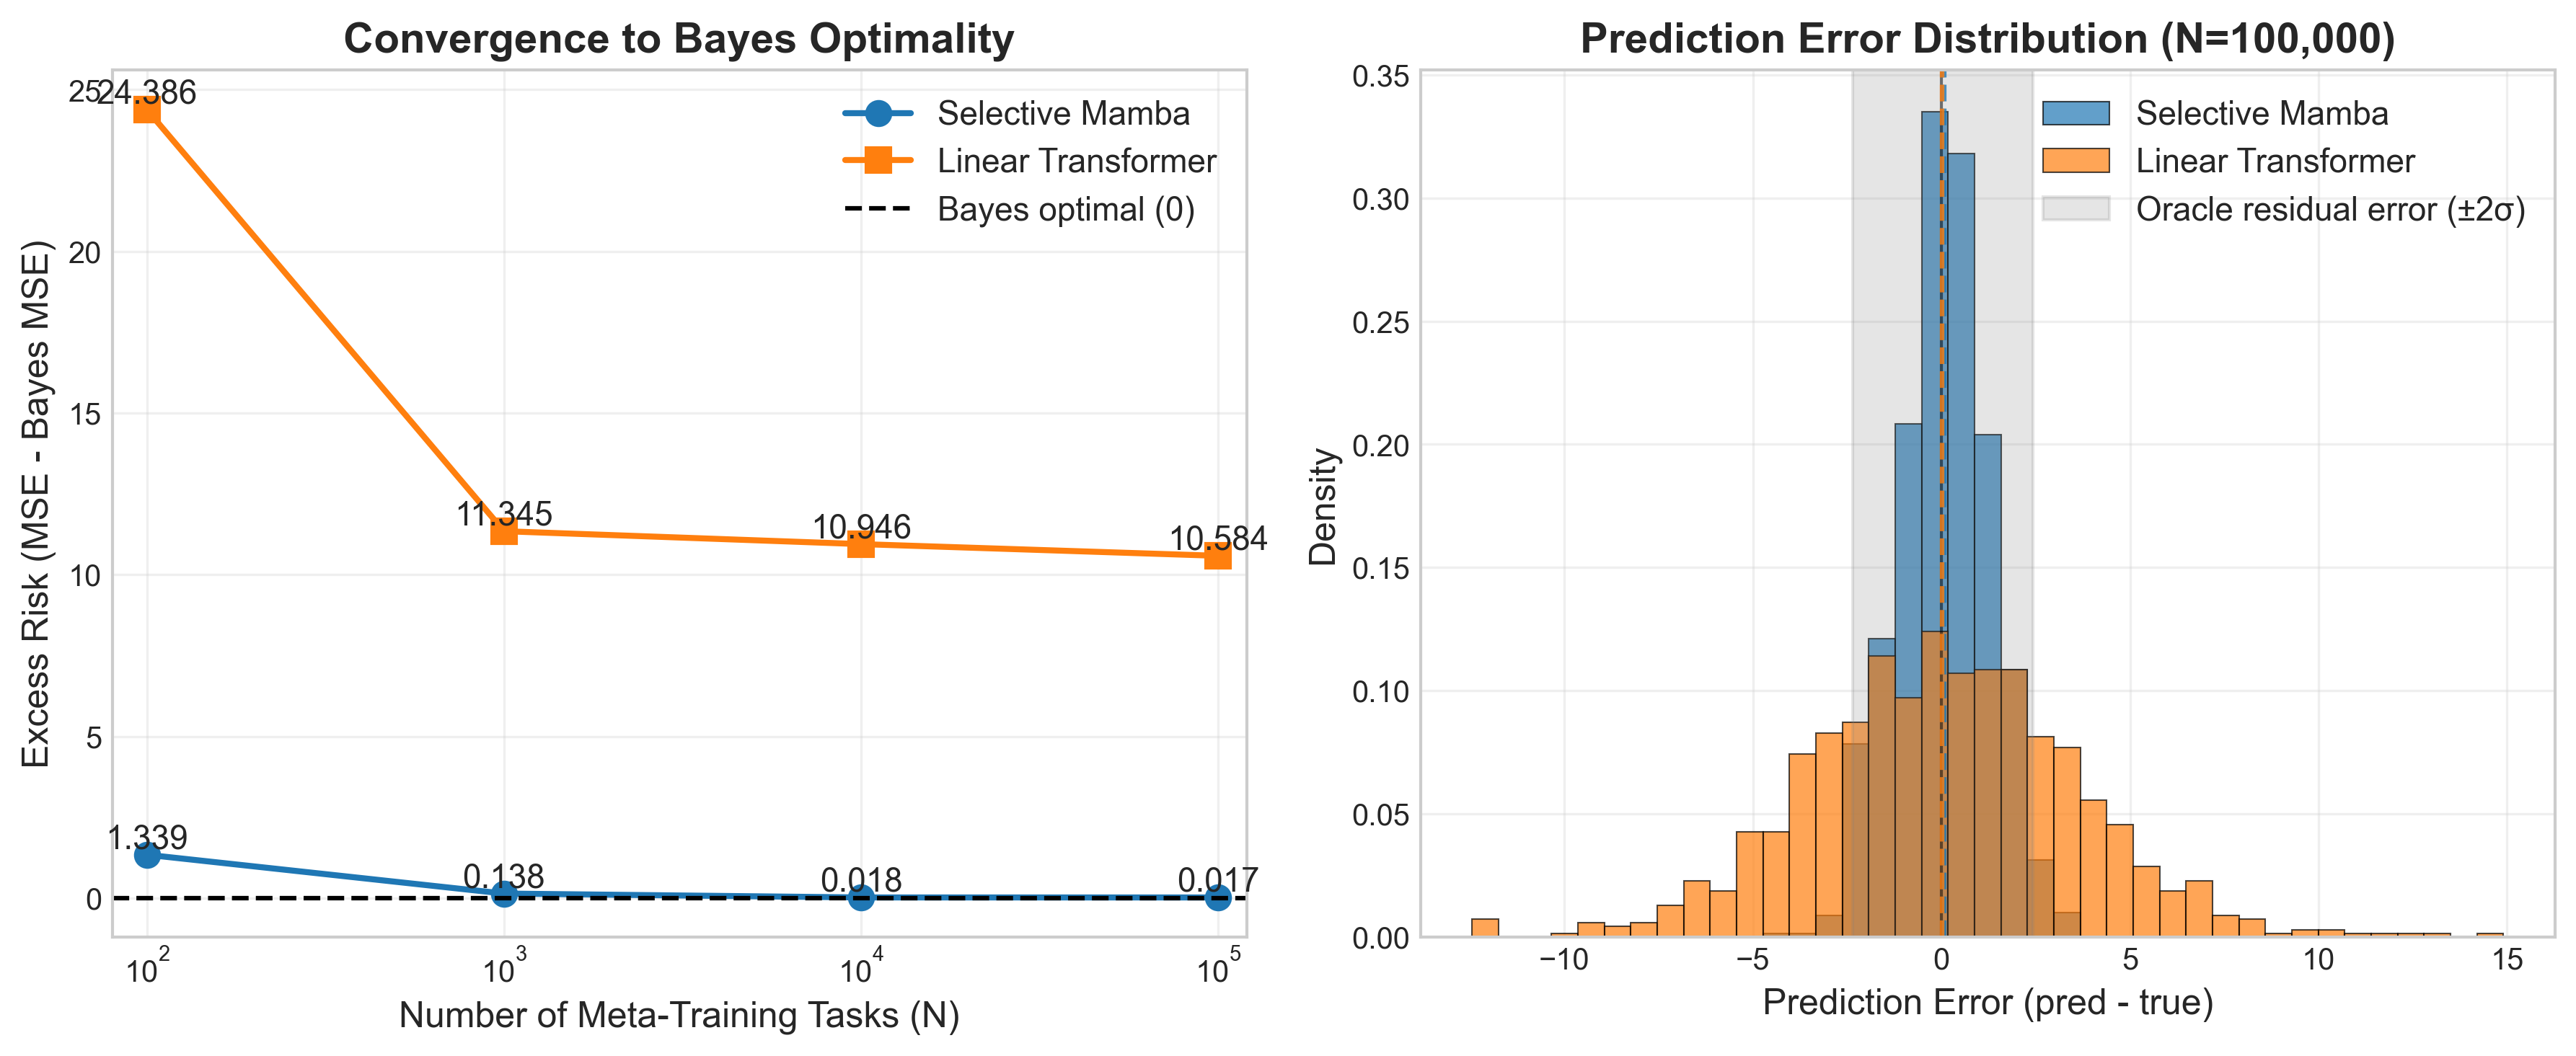
Task: Click the "Number of Meta-Training Tasks (N)" axis label
Action: [679, 1015]
